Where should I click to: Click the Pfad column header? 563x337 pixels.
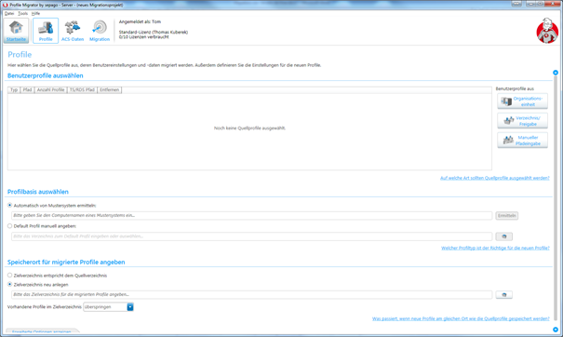[27, 89]
